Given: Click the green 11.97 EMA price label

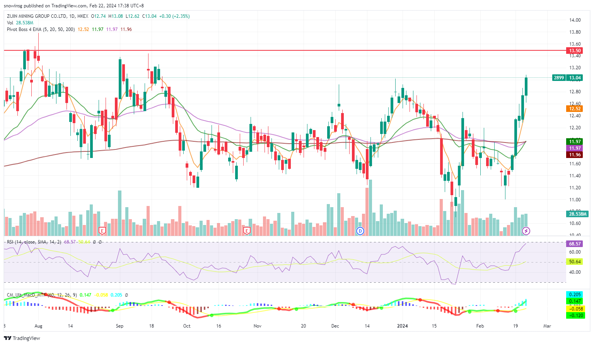Looking at the screenshot, I should tap(575, 142).
